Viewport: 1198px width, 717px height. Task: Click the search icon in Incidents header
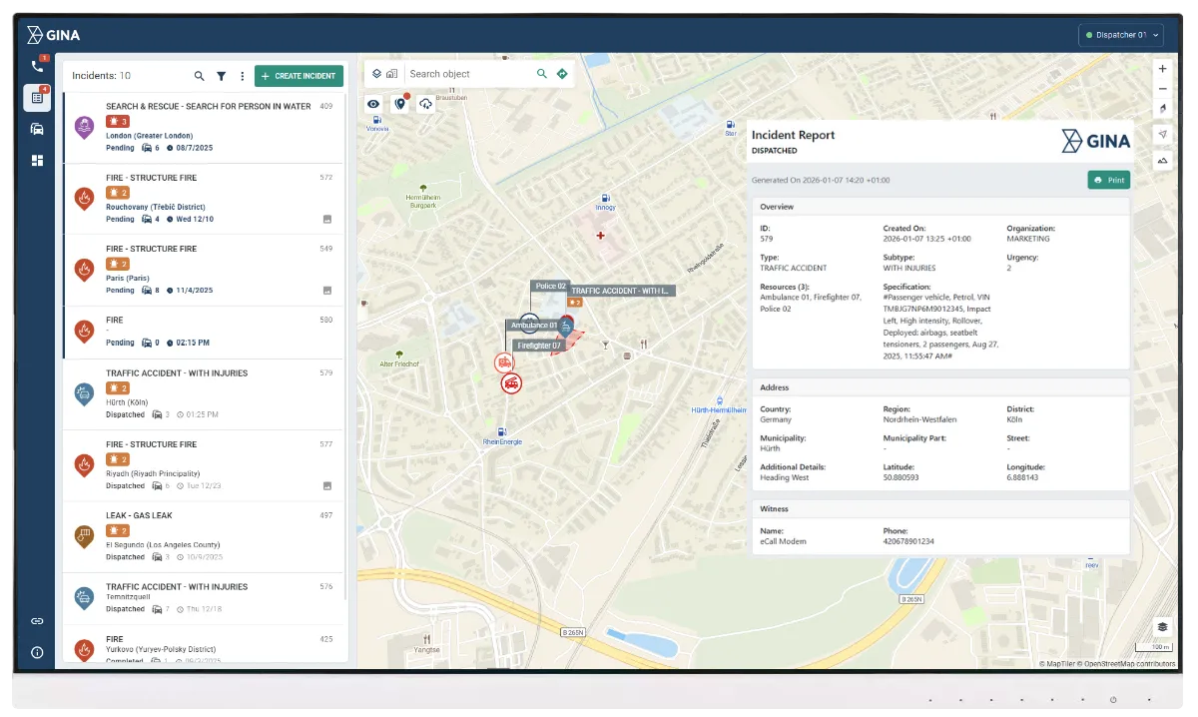click(199, 76)
